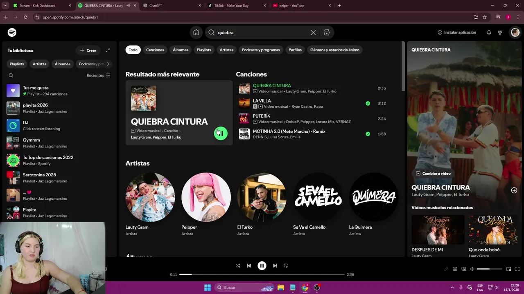The image size is (524, 294).
Task: Mute the Spotify volume
Action: coord(472,269)
